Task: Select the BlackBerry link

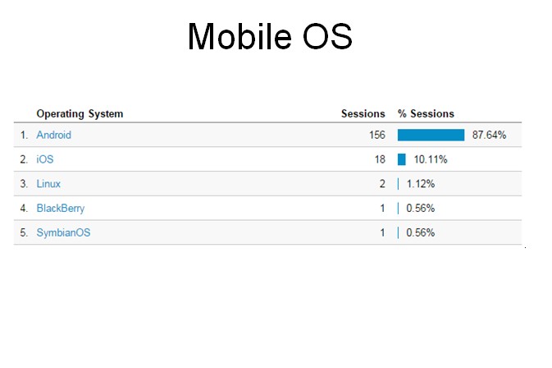Action: [61, 209]
